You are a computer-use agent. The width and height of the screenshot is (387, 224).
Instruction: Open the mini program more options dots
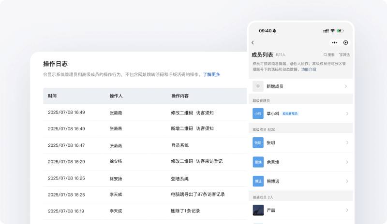coord(334,42)
